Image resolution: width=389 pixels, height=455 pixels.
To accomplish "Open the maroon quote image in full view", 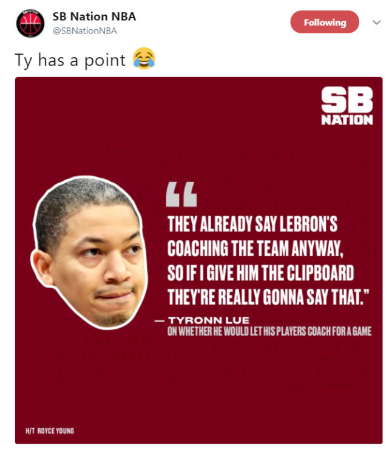I will pos(199,260).
